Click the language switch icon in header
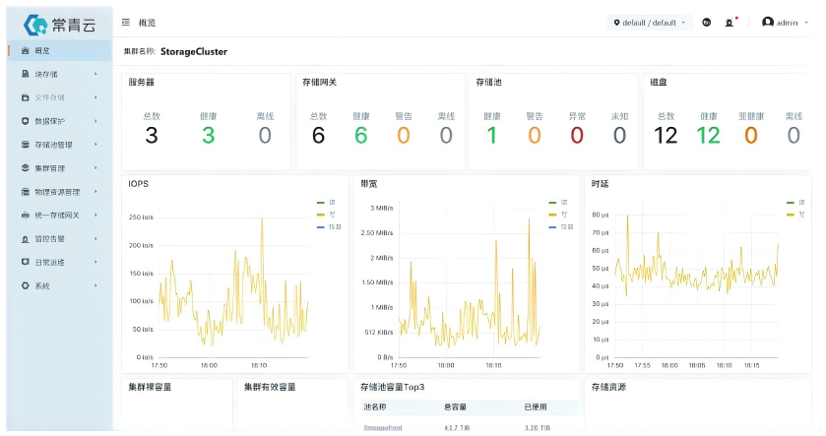826x436 pixels. (706, 23)
